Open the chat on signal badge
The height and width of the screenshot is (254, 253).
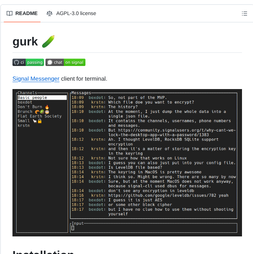click(65, 62)
